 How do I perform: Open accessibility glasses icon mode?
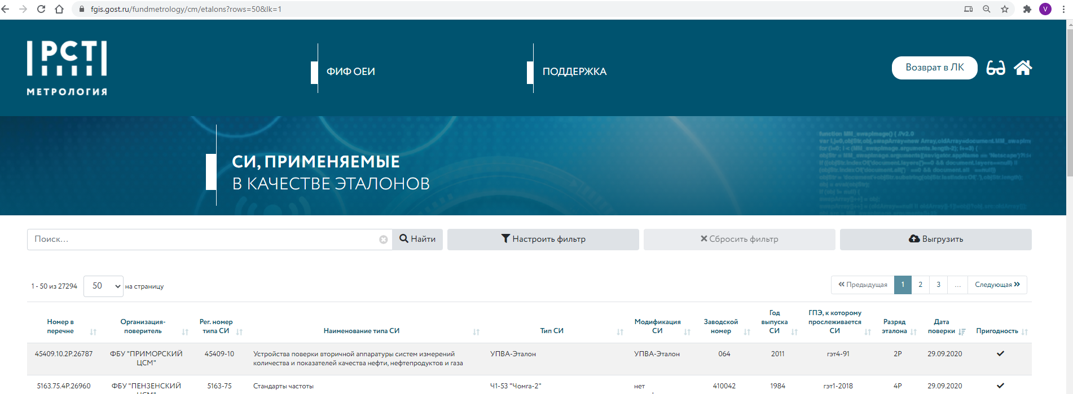tap(996, 68)
